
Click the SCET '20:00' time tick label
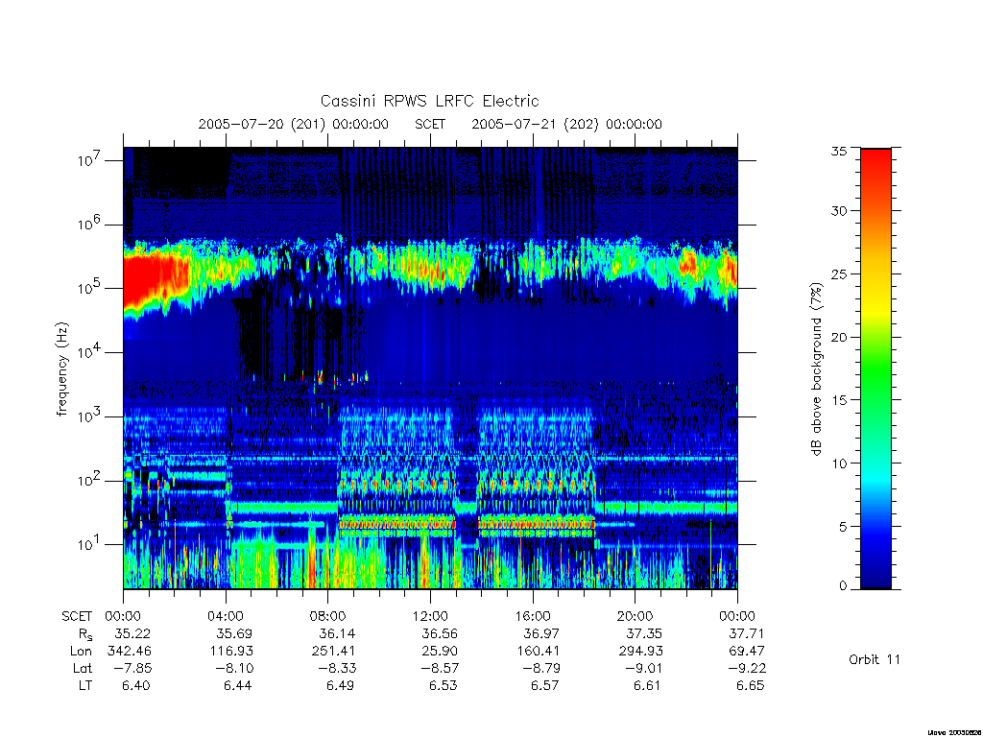635,616
